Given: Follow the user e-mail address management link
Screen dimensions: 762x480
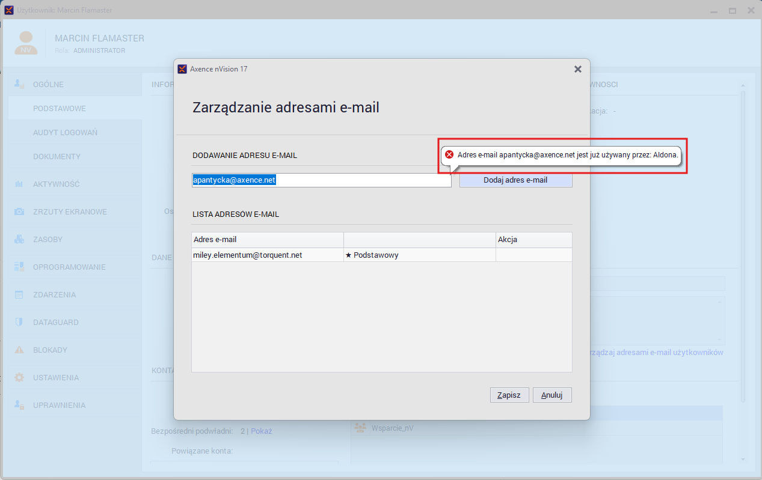Looking at the screenshot, I should pyautogui.click(x=657, y=352).
